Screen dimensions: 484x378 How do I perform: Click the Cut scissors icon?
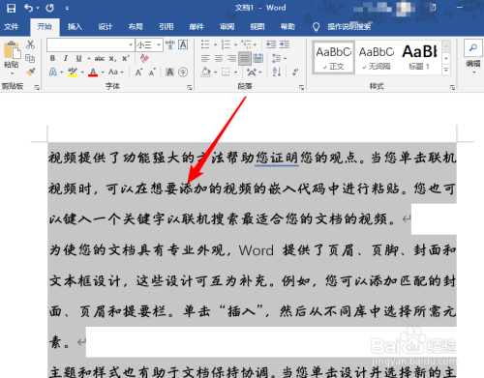30,44
